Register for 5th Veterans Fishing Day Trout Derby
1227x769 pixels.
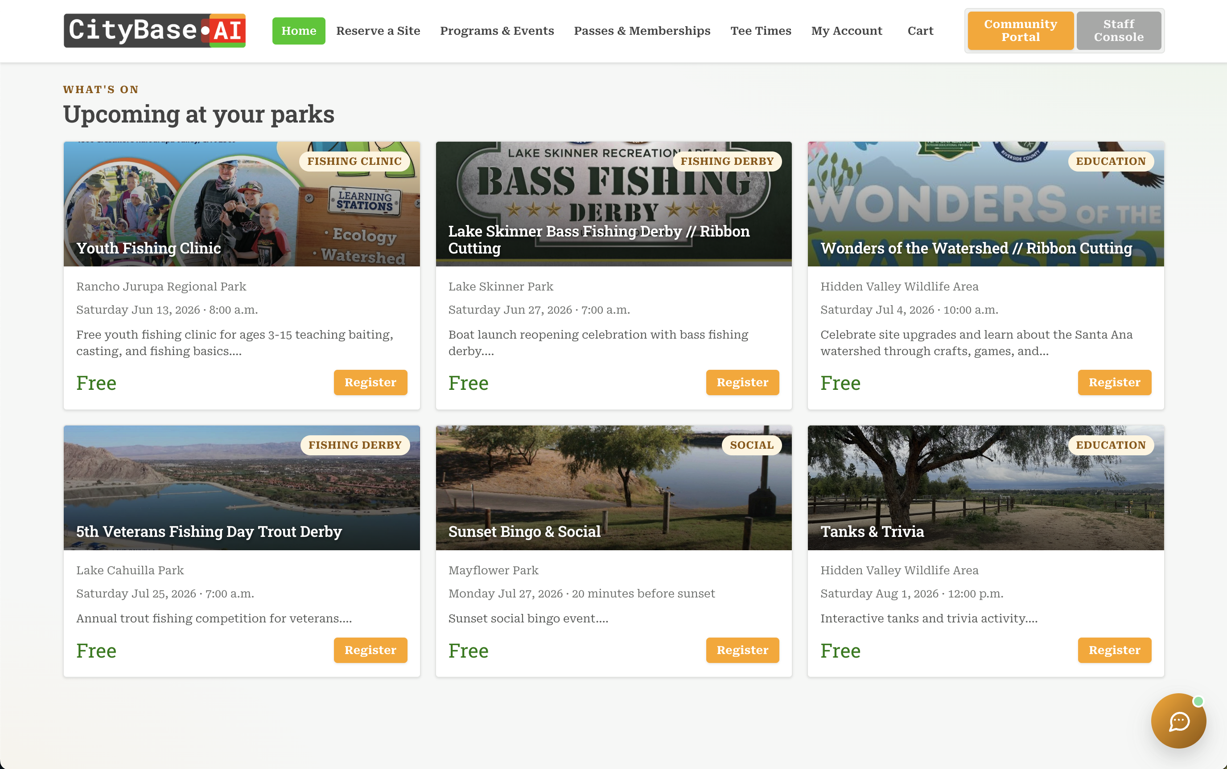pos(371,650)
